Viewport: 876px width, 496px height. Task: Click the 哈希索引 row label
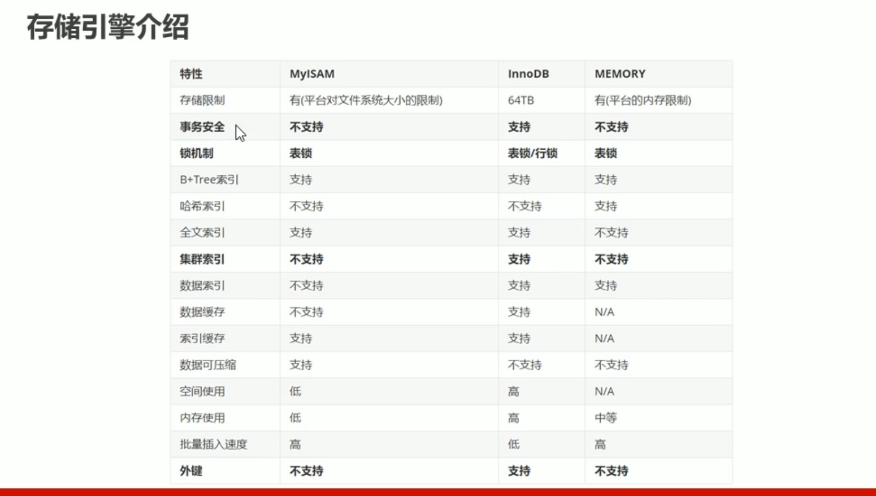click(x=202, y=206)
